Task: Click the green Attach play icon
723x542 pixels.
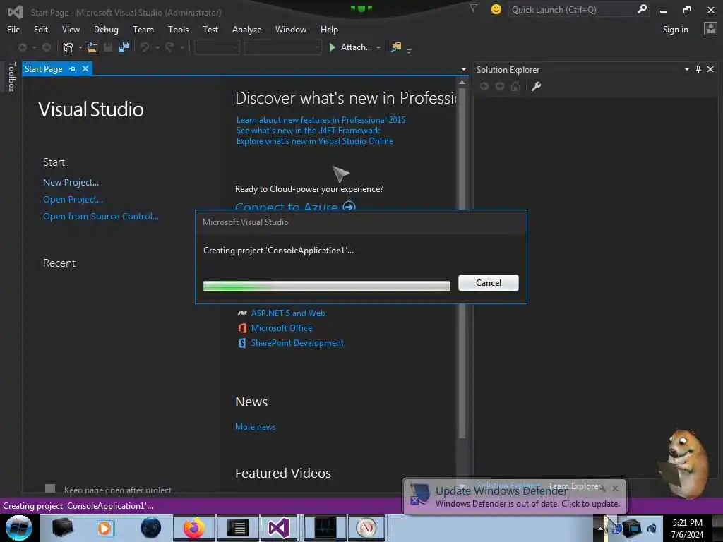Action: click(332, 47)
